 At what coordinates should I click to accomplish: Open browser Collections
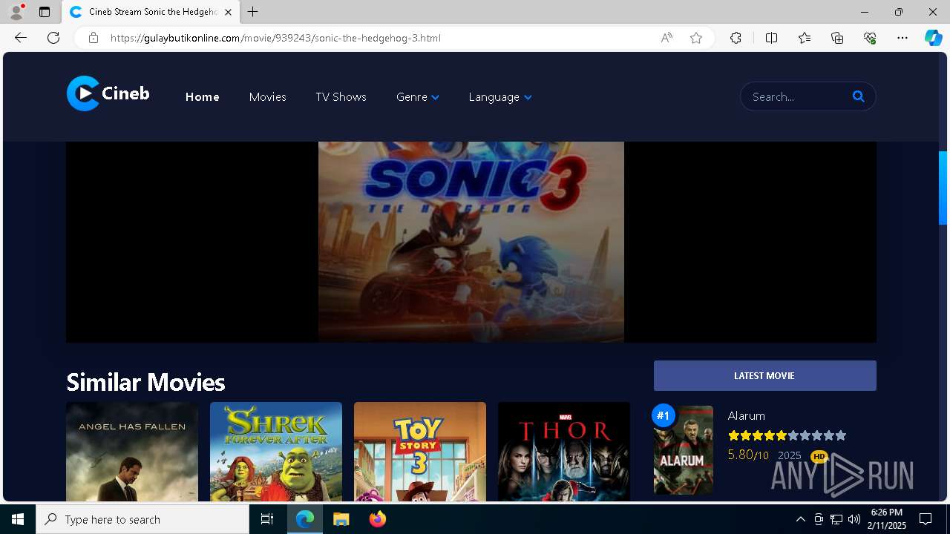pos(837,38)
